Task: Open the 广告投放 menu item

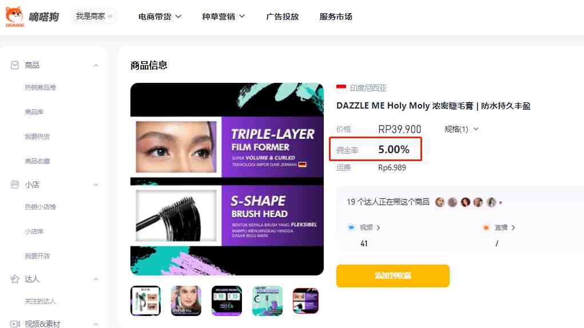Action: (x=283, y=17)
